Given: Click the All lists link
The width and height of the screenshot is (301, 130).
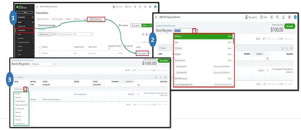Looking at the screenshot, I should click(42, 30).
